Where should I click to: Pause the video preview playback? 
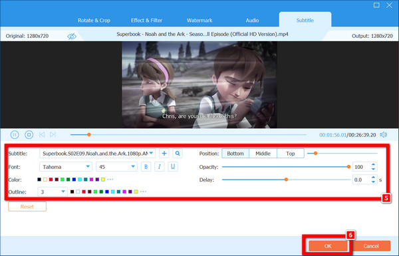pos(15,134)
